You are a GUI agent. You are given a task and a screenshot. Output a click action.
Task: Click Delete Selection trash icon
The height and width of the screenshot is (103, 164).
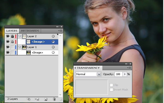(x=54, y=99)
